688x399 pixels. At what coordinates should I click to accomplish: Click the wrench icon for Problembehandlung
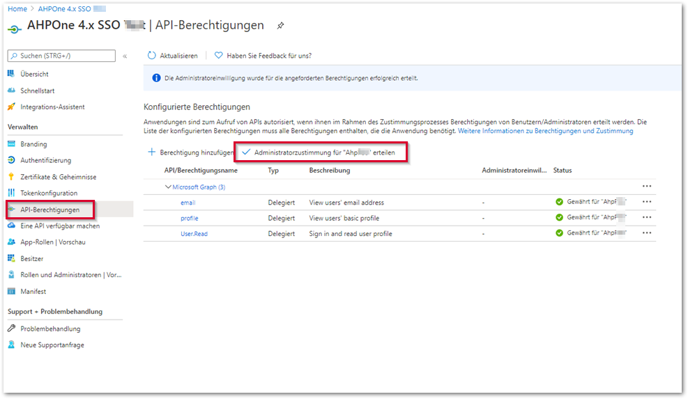coord(11,328)
